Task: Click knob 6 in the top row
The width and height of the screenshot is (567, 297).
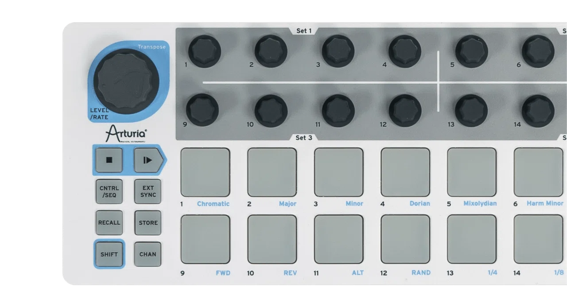Action: coord(538,51)
